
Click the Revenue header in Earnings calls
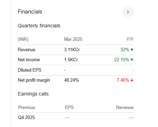pos(125,107)
